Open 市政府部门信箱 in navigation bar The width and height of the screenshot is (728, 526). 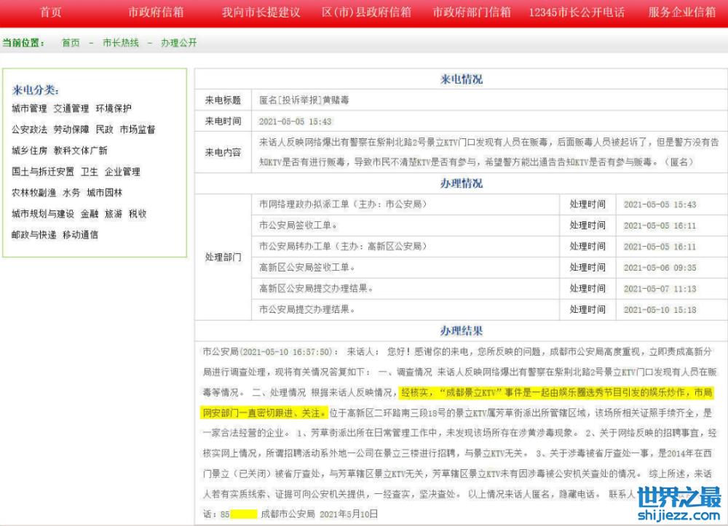(x=472, y=12)
